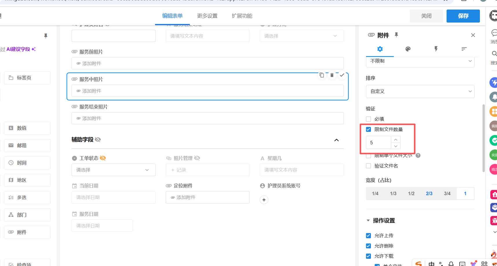Toggle the 允许删除 checkbox
Image resolution: width=497 pixels, height=266 pixels.
click(x=369, y=246)
